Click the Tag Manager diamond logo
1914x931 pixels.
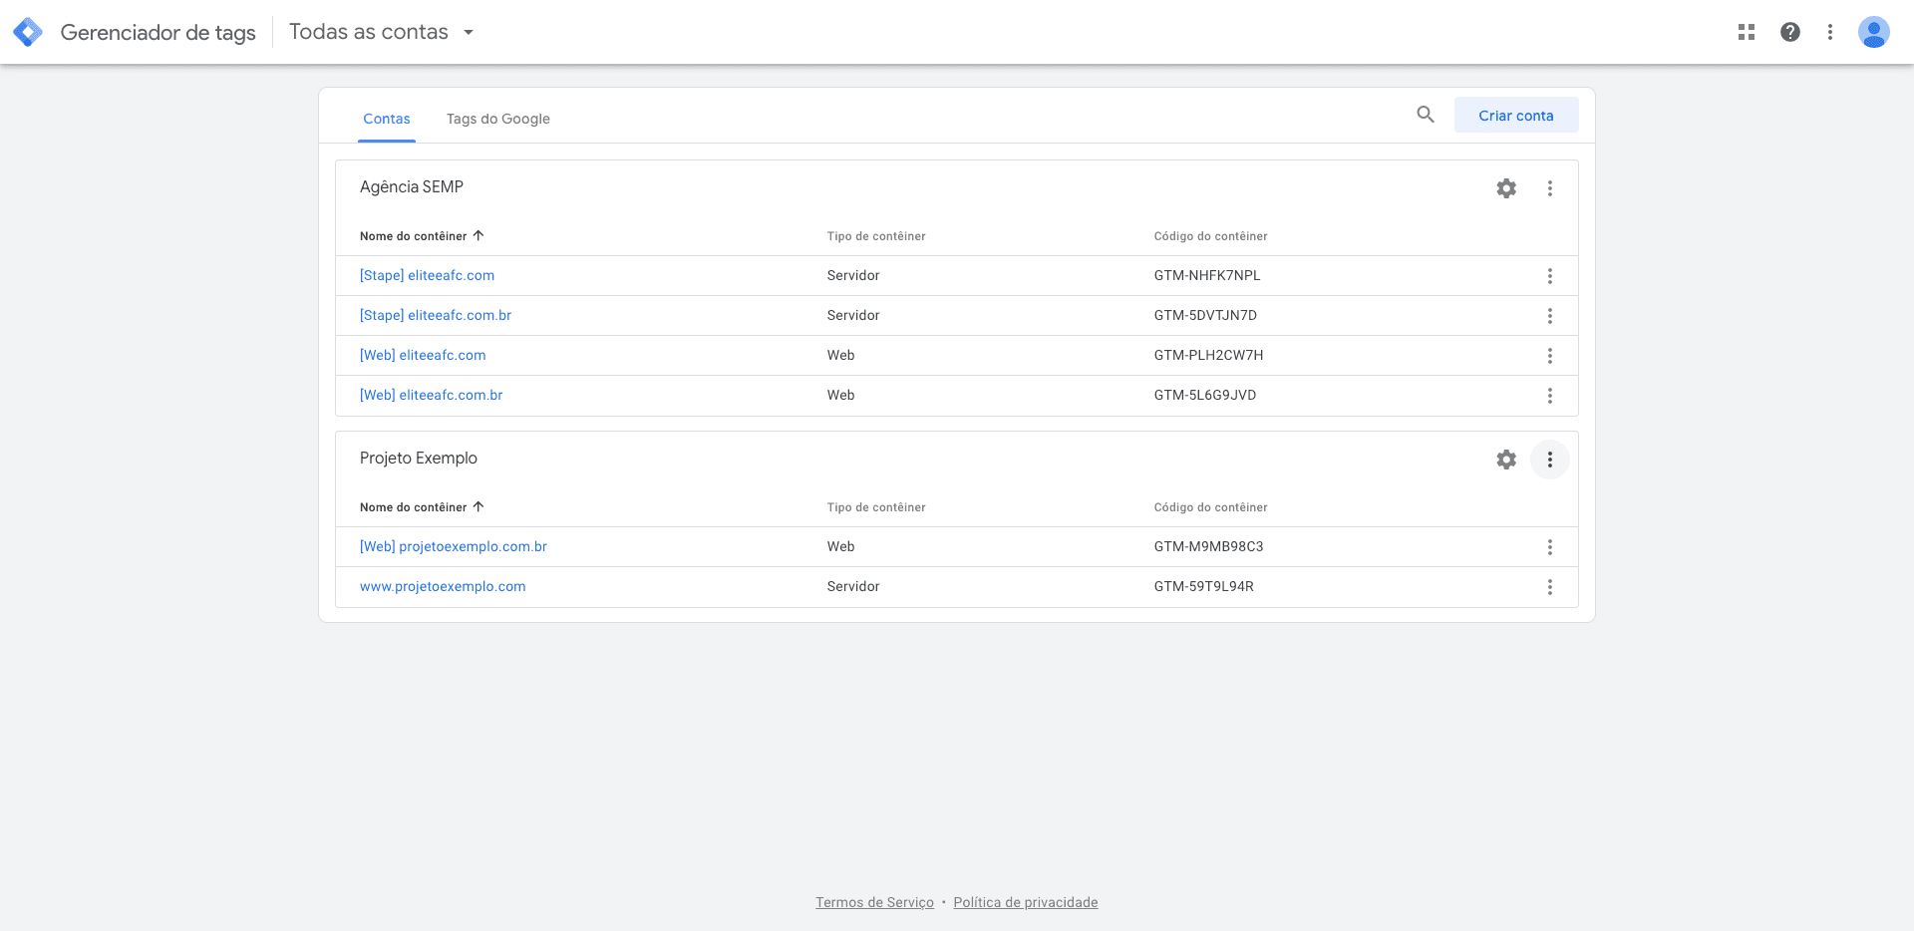point(28,32)
